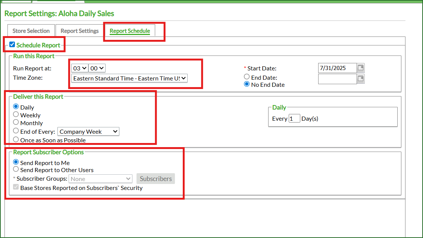The width and height of the screenshot is (423, 238).
Task: Choose No End Date option
Action: [247, 84]
